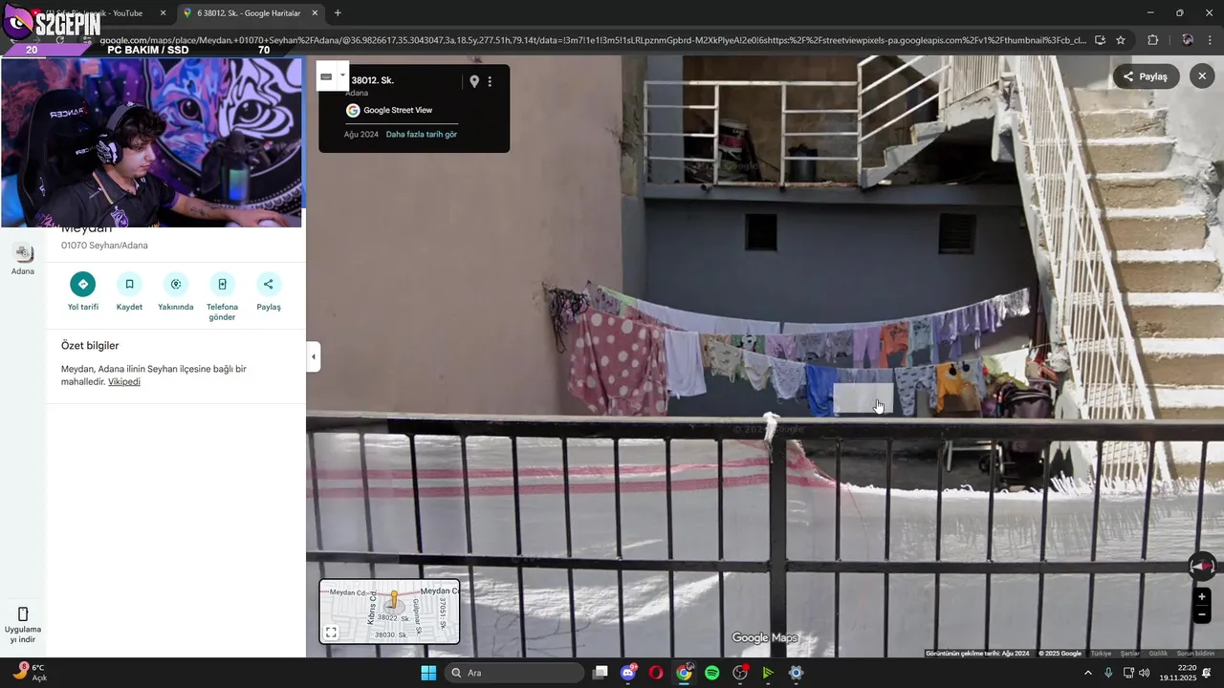Click the Adana recent place icon
Viewport: 1224px width, 688px height.
point(23,253)
